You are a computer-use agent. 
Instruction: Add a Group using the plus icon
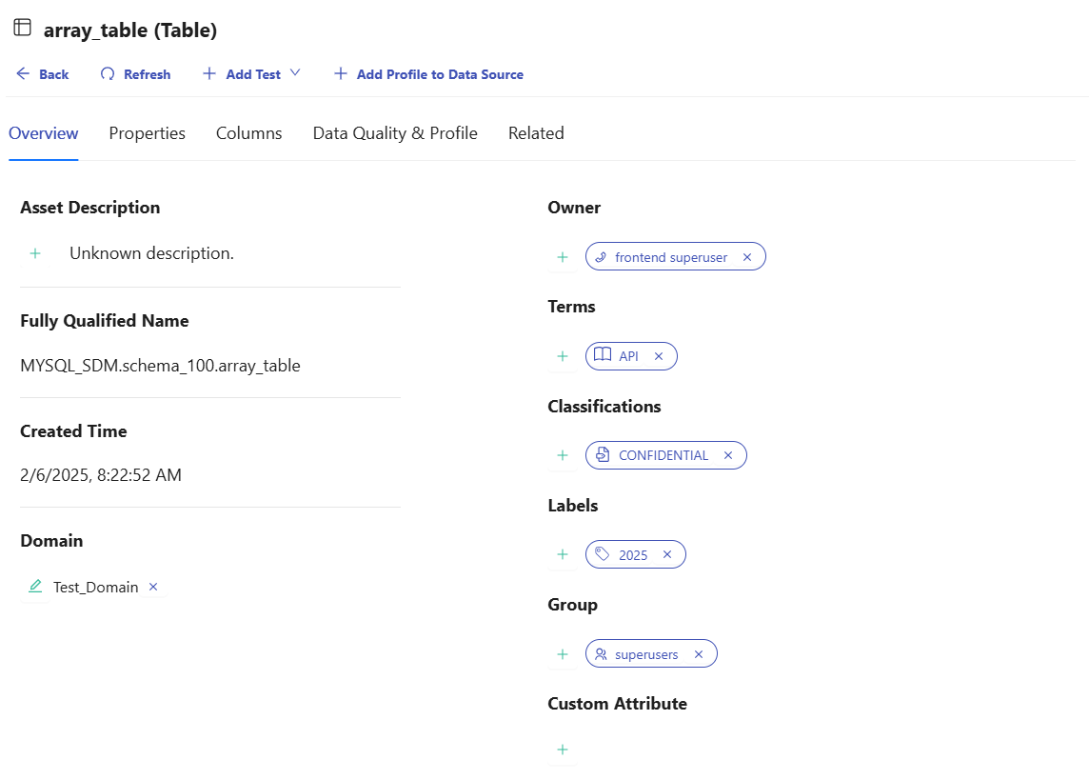563,654
